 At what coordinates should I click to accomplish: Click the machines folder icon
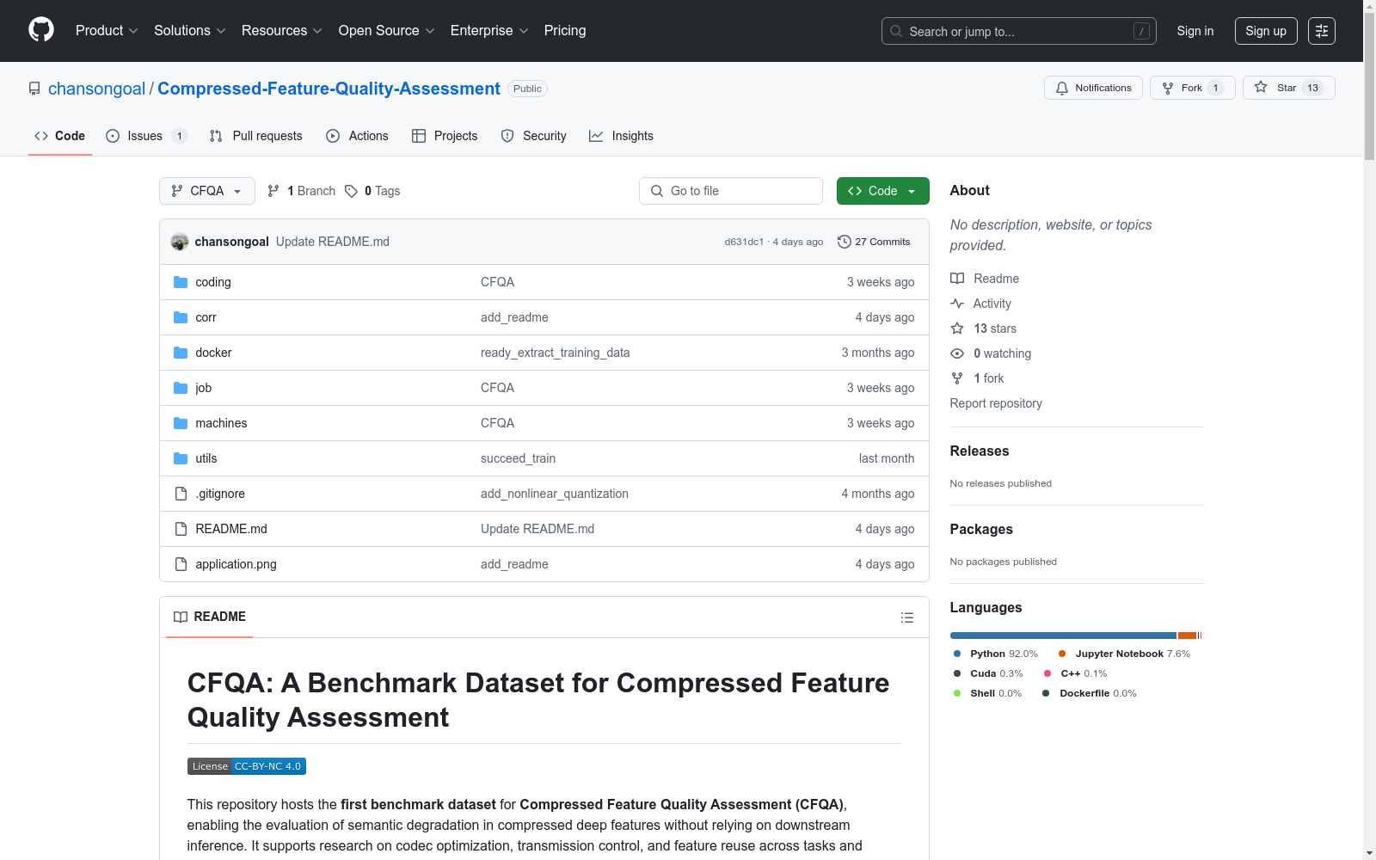pyautogui.click(x=181, y=423)
